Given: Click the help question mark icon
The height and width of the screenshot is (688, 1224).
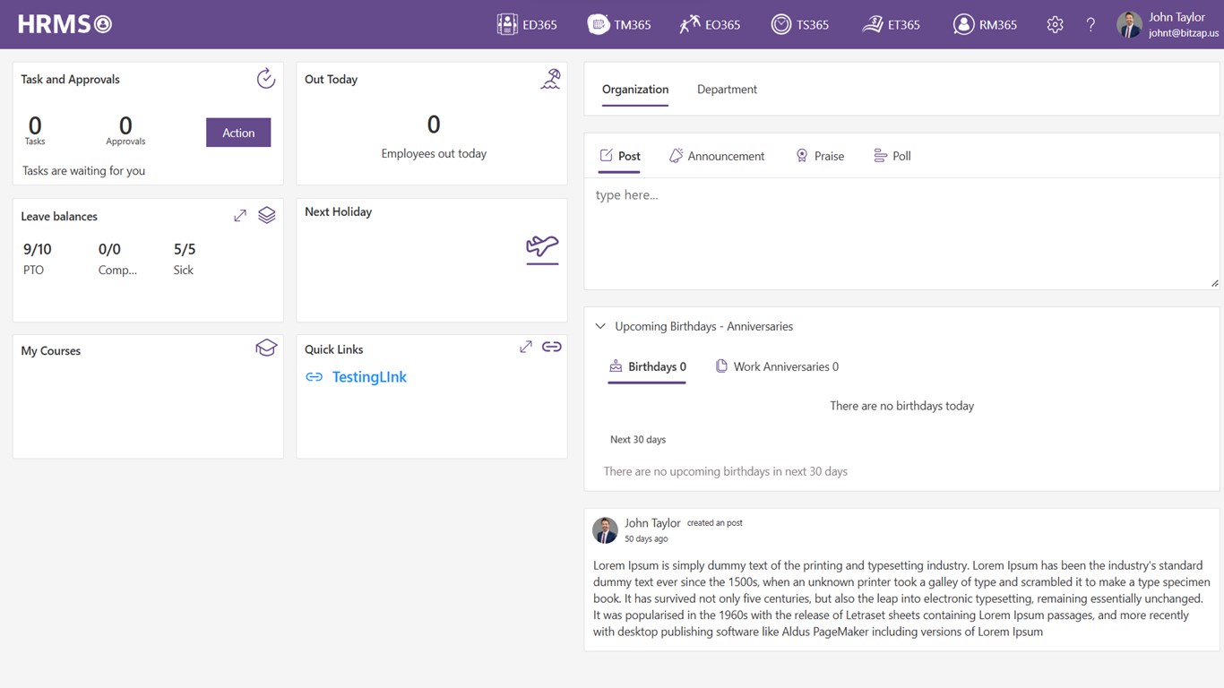Looking at the screenshot, I should (1090, 25).
